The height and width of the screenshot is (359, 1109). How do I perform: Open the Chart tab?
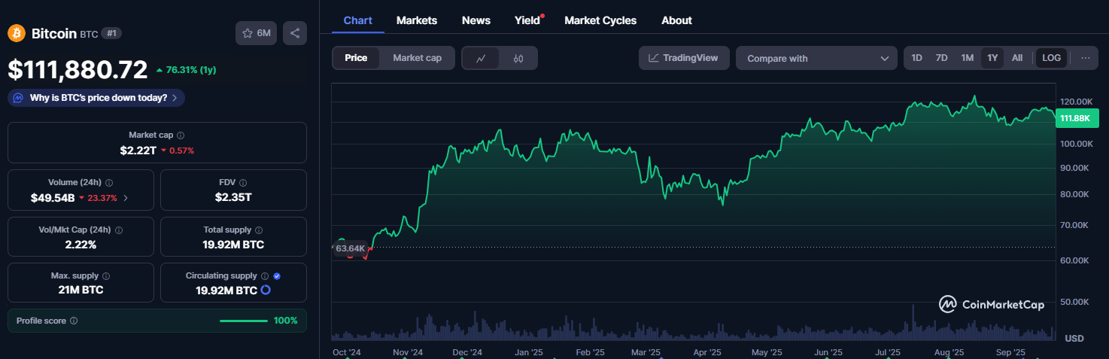tap(358, 20)
